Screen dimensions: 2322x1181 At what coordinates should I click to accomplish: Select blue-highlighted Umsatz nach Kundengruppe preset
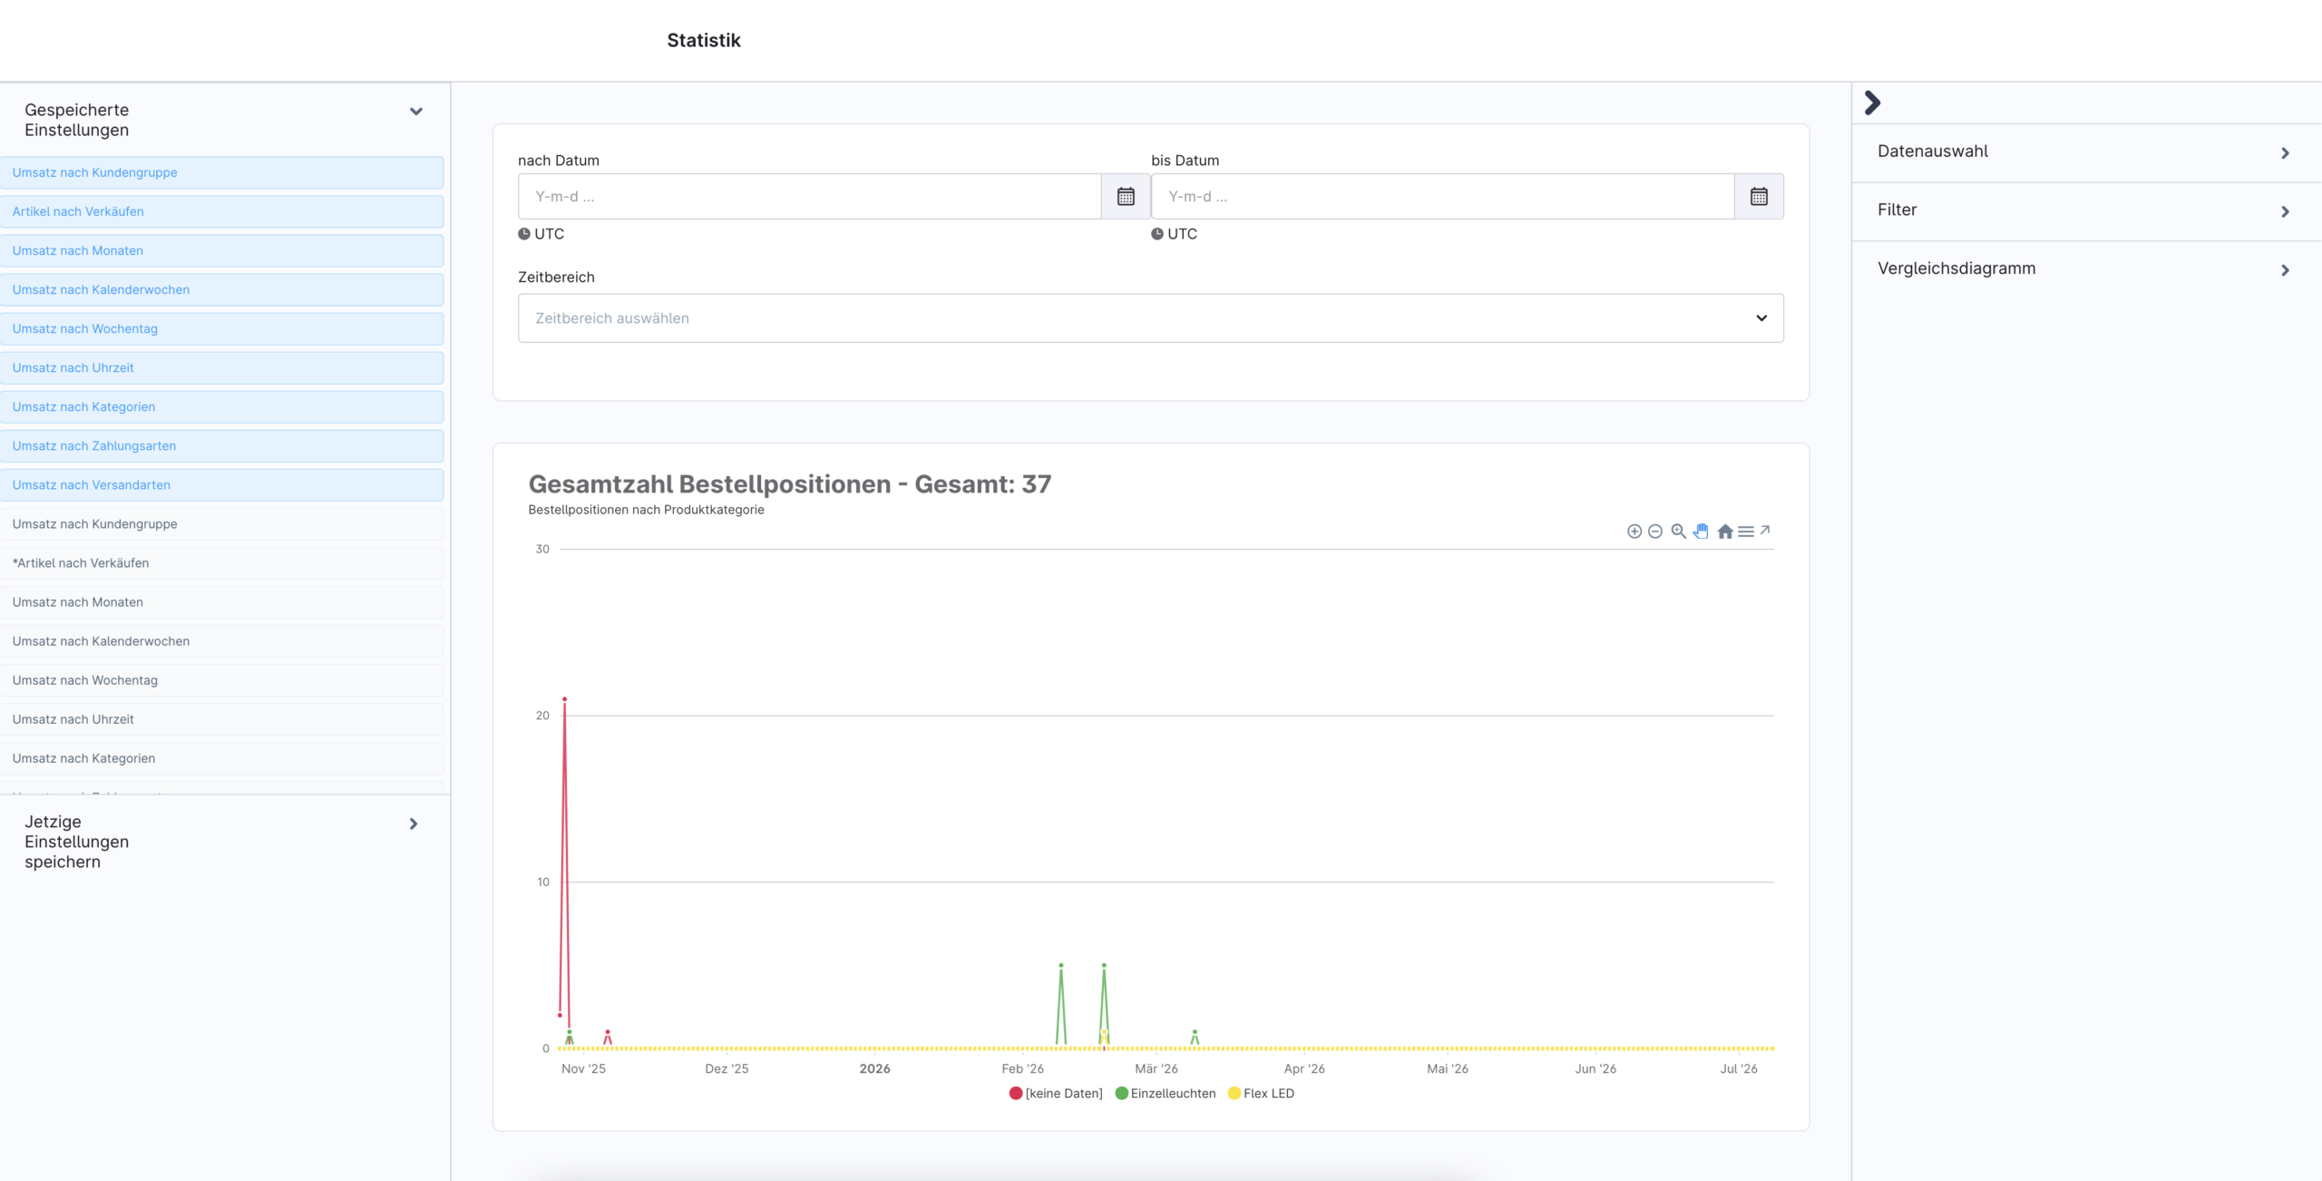(x=222, y=172)
